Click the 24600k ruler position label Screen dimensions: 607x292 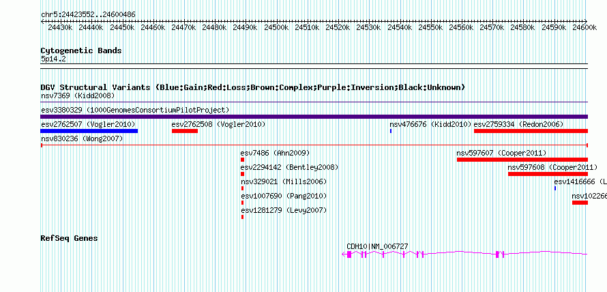click(x=585, y=27)
